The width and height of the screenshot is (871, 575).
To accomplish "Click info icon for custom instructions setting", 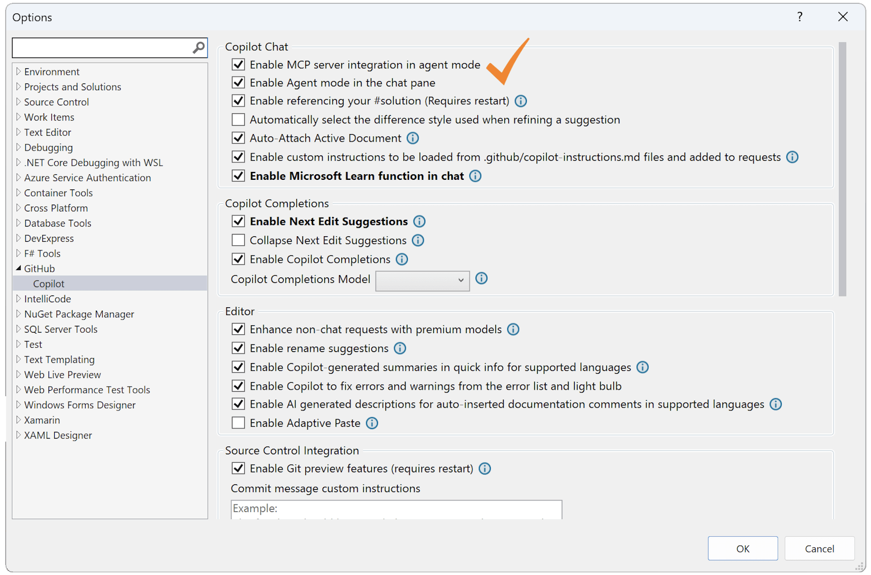I will pyautogui.click(x=792, y=157).
